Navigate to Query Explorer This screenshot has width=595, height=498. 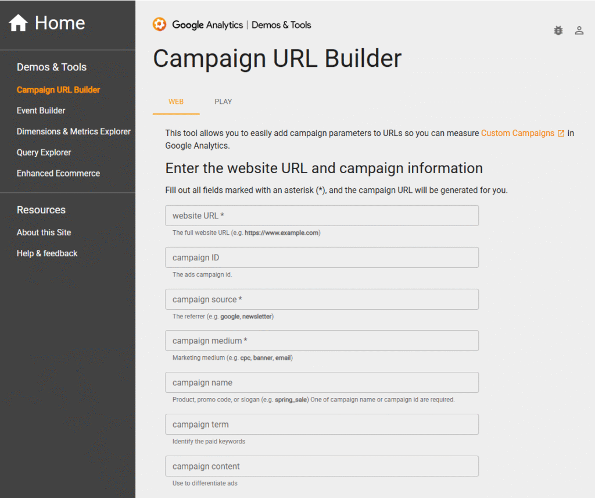44,152
